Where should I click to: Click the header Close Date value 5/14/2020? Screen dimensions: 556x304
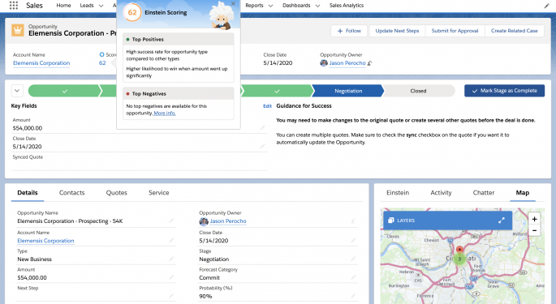point(278,63)
